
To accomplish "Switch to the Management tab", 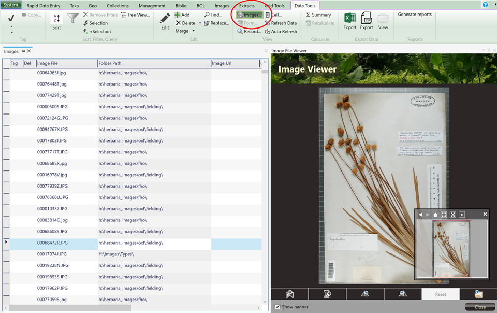I will click(x=152, y=5).
